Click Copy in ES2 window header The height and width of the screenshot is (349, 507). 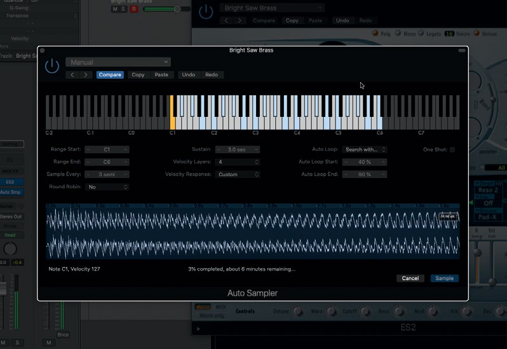(x=292, y=20)
